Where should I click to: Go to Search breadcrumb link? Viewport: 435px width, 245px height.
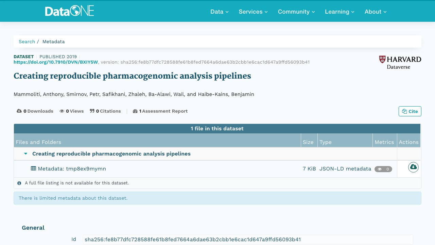pos(27,42)
